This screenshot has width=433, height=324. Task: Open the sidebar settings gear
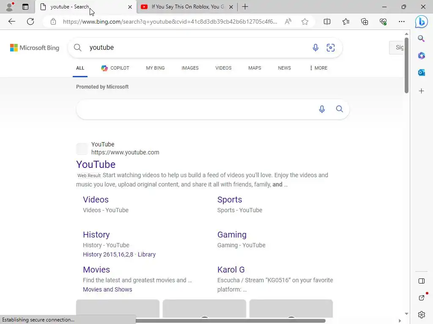(422, 314)
